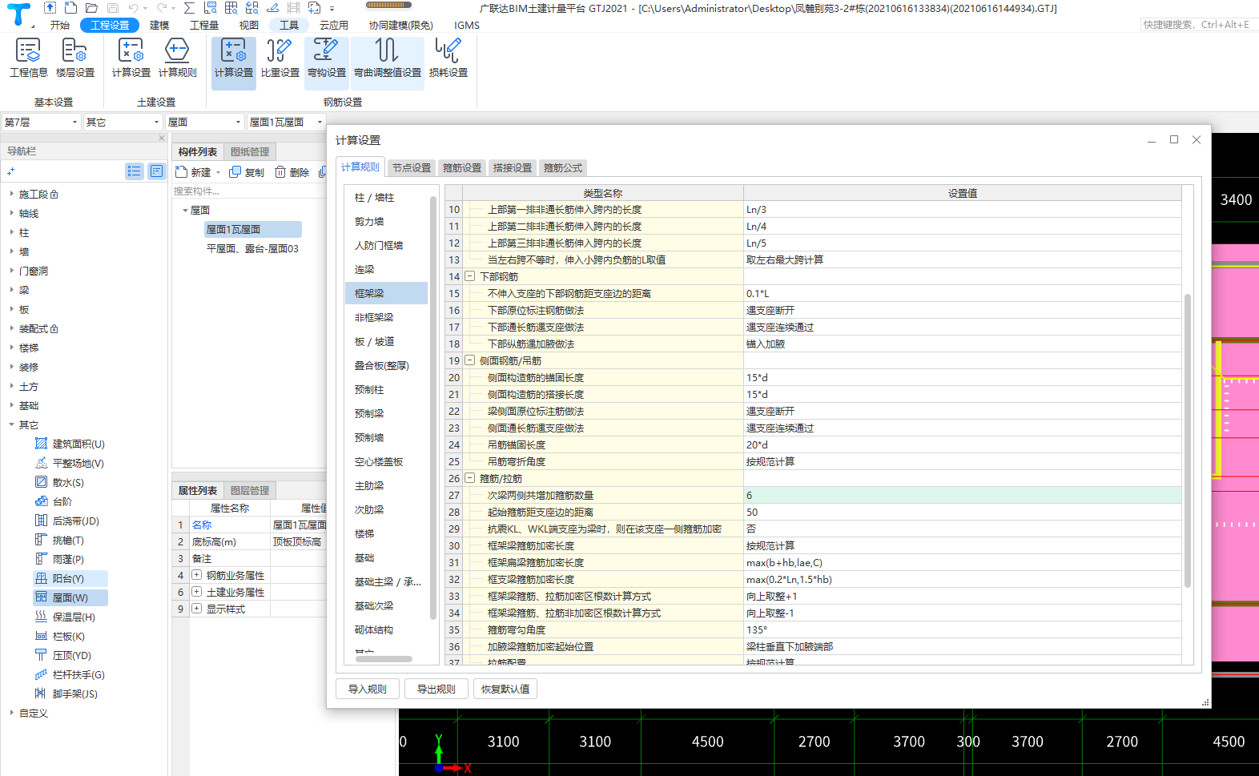1259x776 pixels.
Task: Select 散水(S) tool
Action: (x=59, y=482)
